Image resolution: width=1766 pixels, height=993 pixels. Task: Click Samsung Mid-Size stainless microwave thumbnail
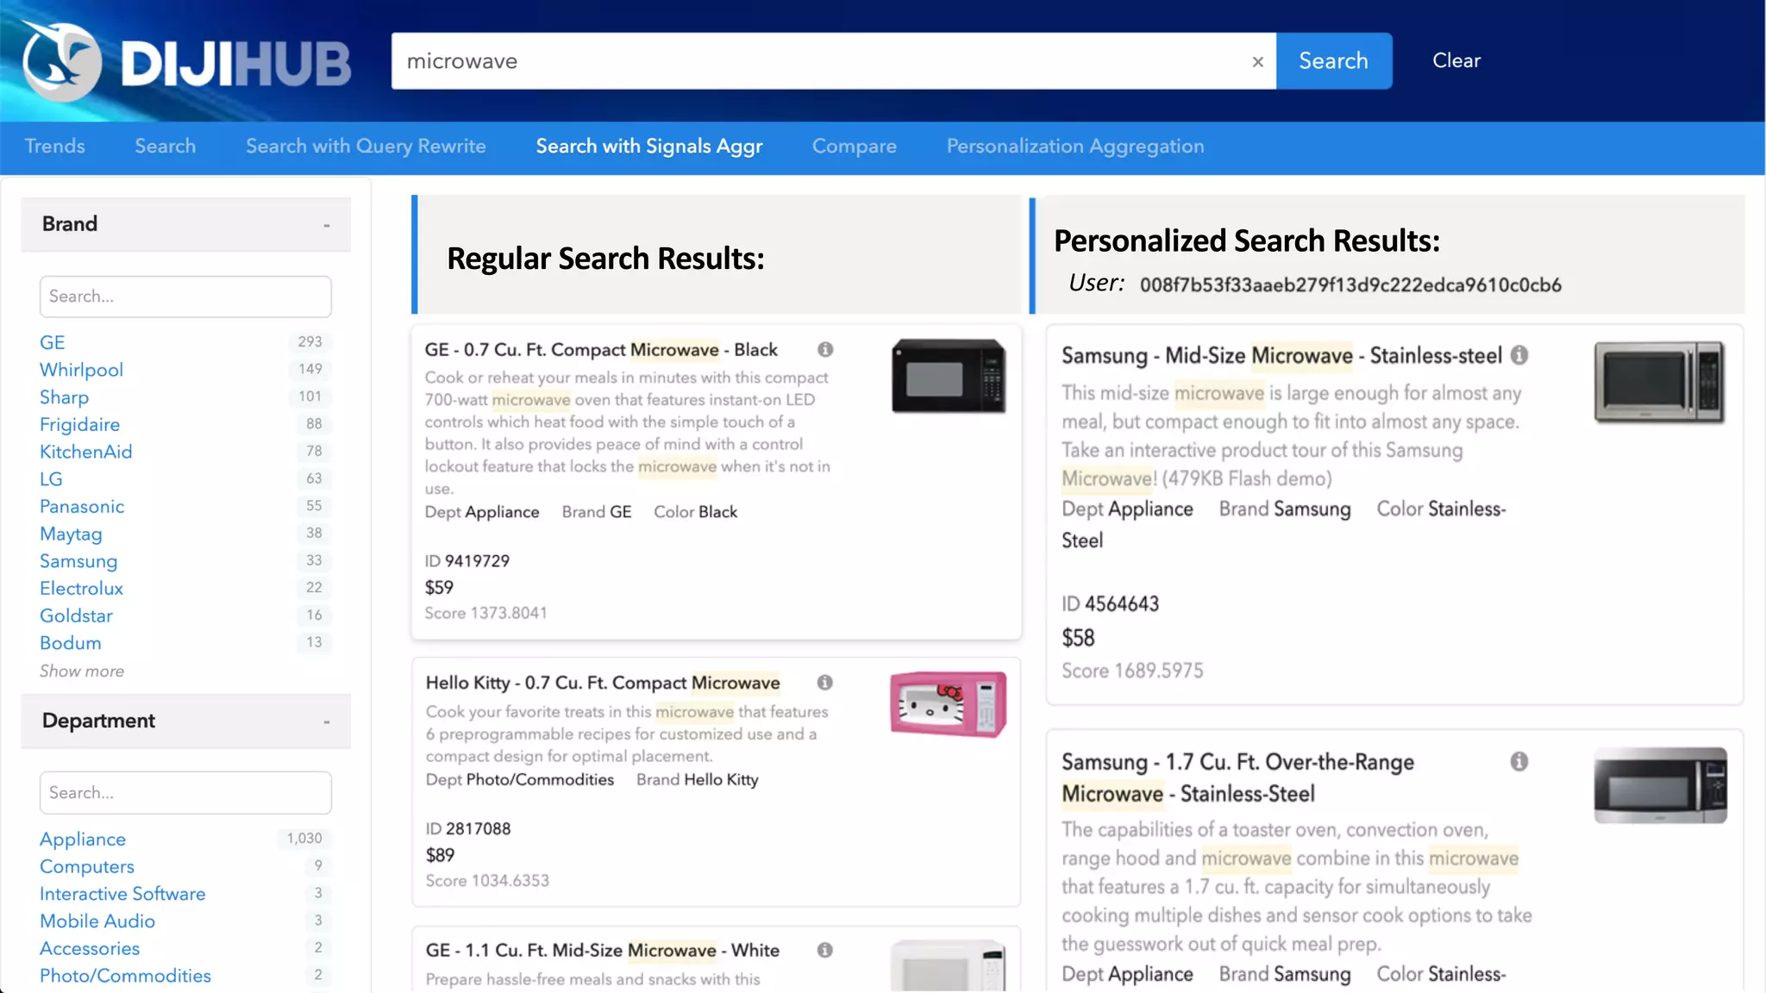tap(1660, 382)
